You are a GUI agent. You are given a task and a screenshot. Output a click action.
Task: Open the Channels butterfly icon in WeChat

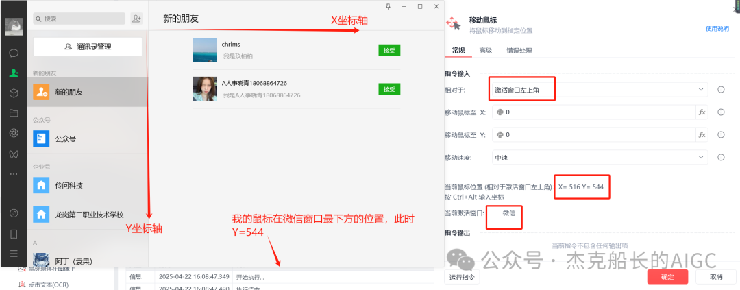[x=14, y=154]
